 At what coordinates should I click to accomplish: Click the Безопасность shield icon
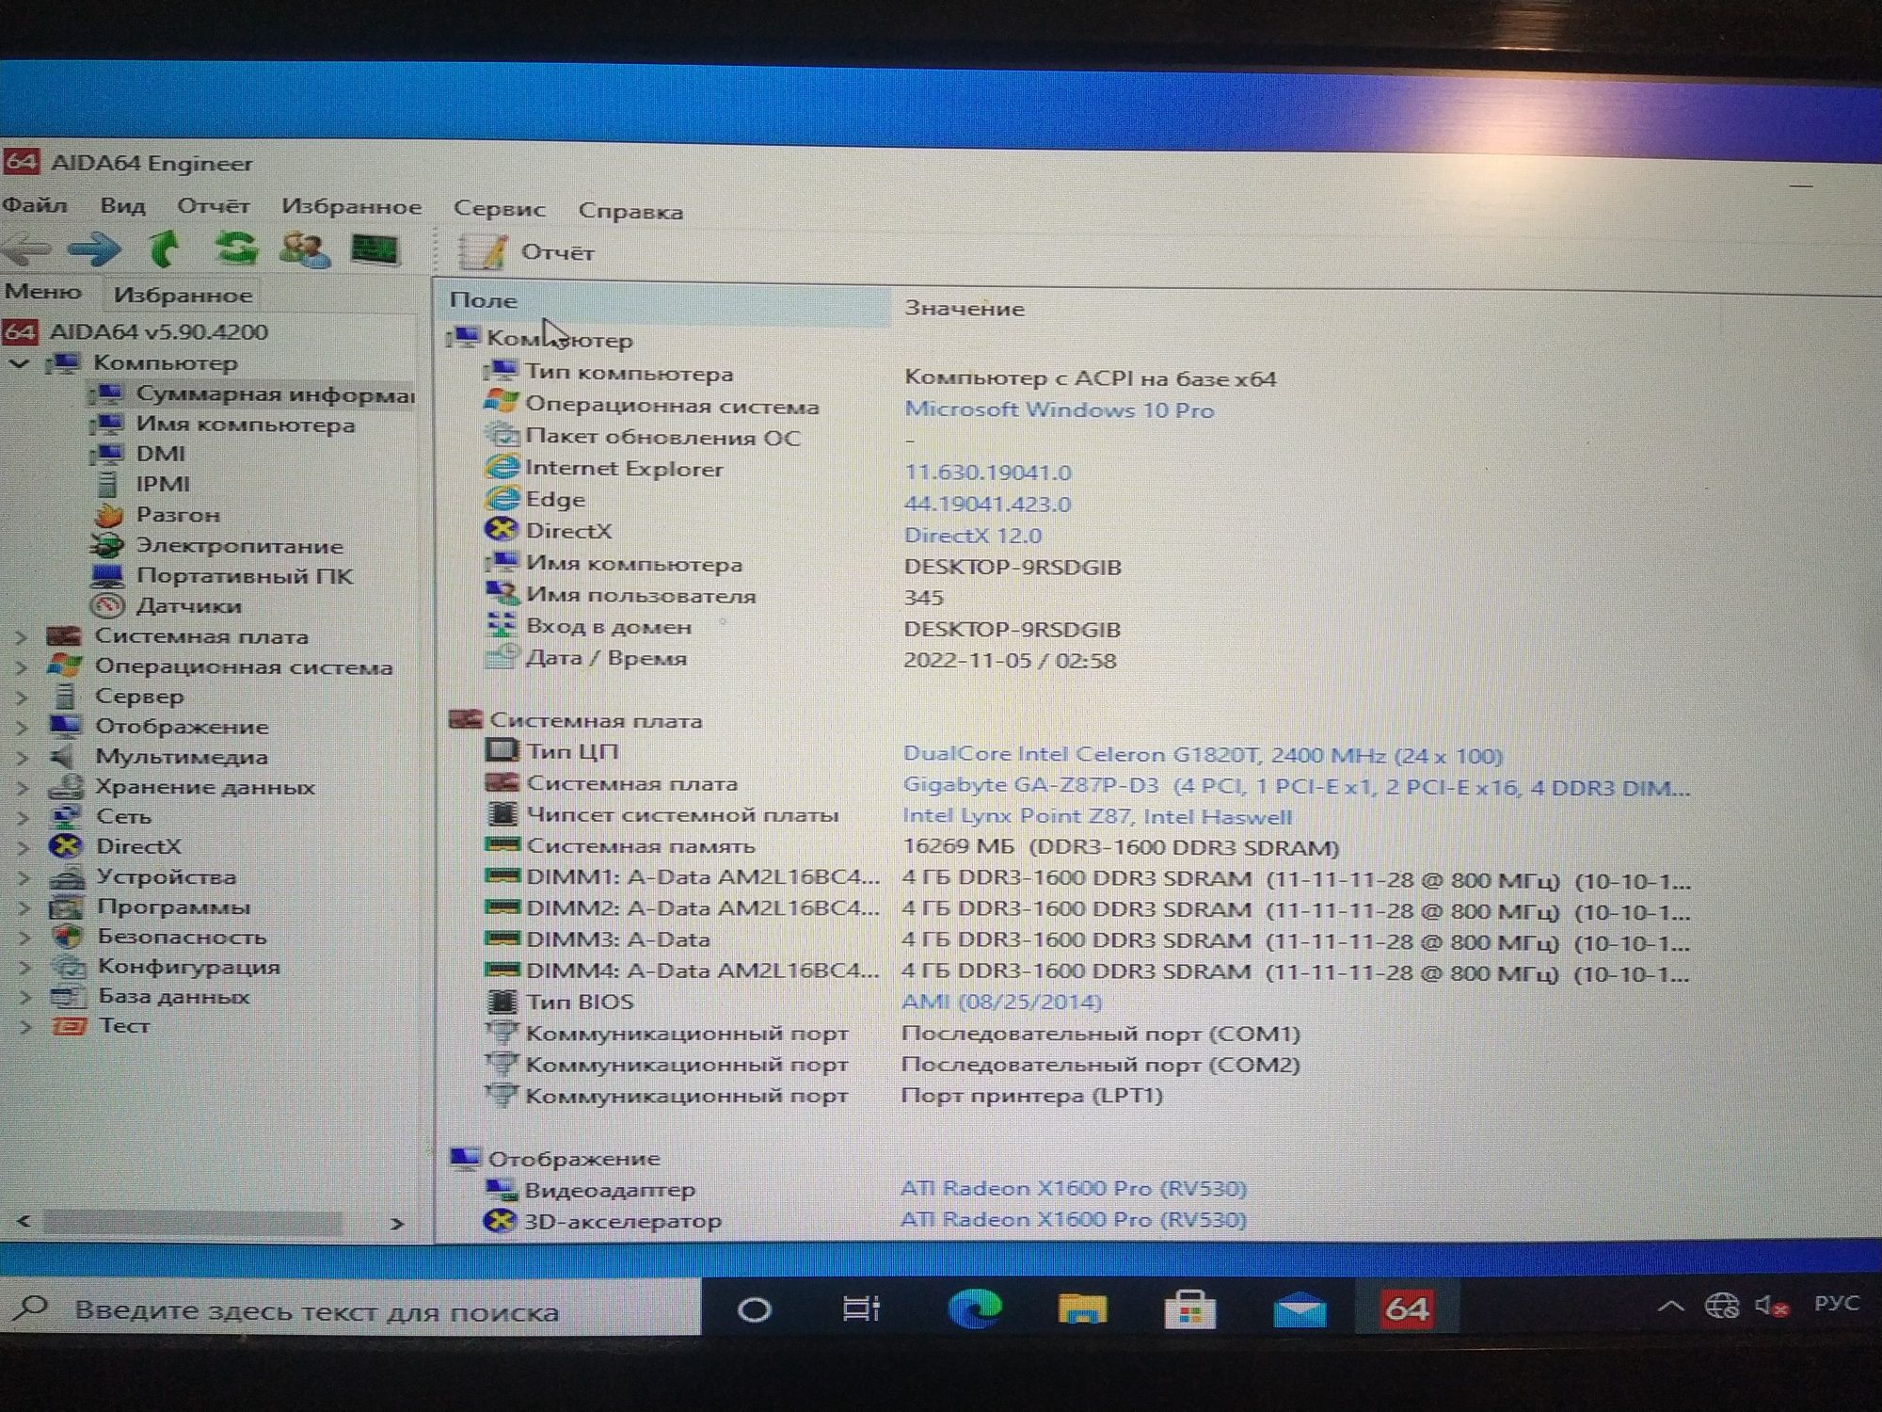(x=66, y=937)
